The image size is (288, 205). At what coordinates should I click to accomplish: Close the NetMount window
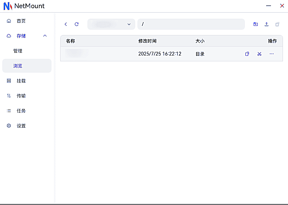coord(282,6)
